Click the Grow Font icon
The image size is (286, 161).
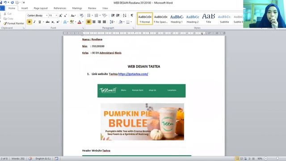coord(60,16)
